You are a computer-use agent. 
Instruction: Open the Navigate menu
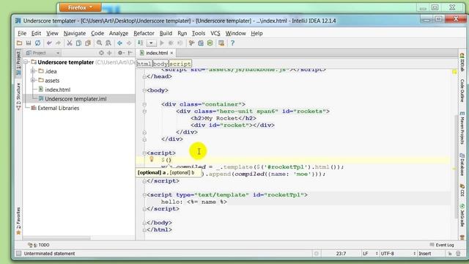pos(75,33)
